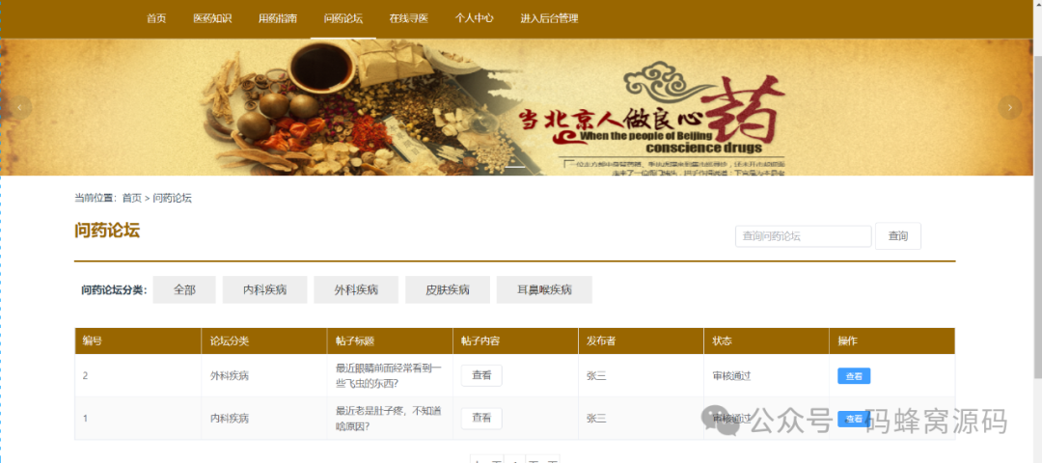1042x463 pixels.
Task: Open 个人中心 in the navigation bar
Action: [x=475, y=18]
